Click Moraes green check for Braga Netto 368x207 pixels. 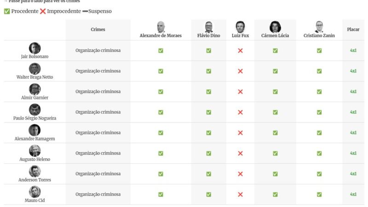pyautogui.click(x=161, y=71)
